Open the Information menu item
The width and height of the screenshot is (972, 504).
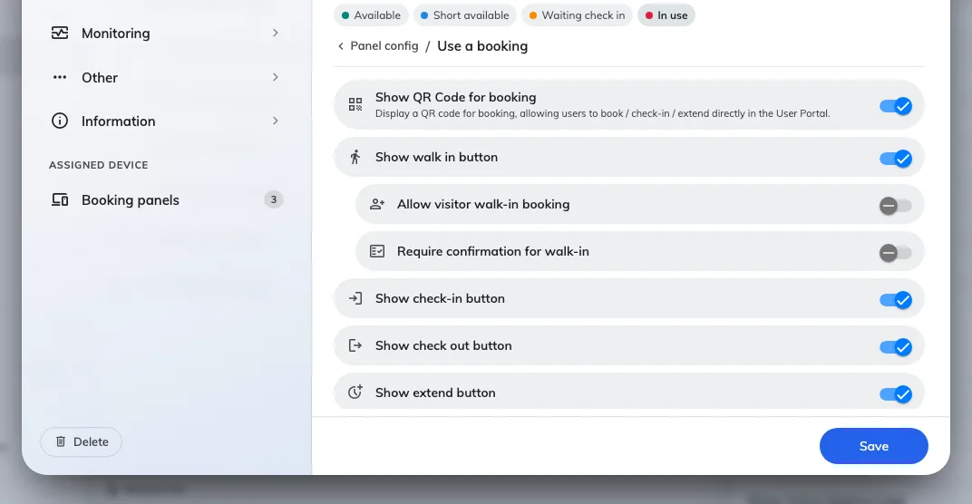165,121
